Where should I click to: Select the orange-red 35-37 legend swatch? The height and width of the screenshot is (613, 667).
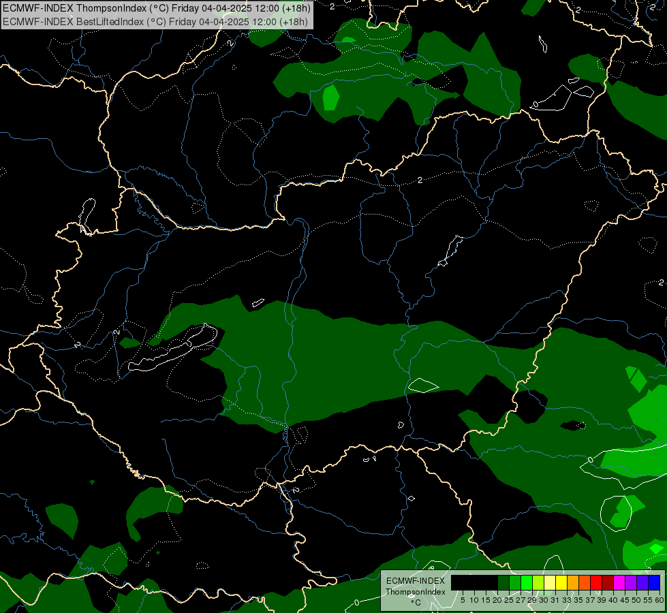pos(585,582)
